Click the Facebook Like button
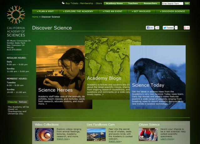 coord(150,28)
